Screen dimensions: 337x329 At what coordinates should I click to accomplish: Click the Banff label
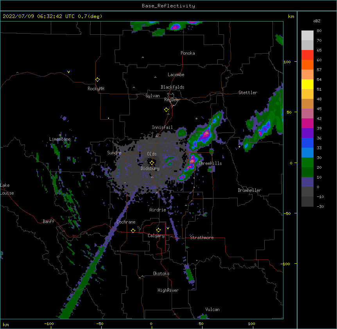48,222
